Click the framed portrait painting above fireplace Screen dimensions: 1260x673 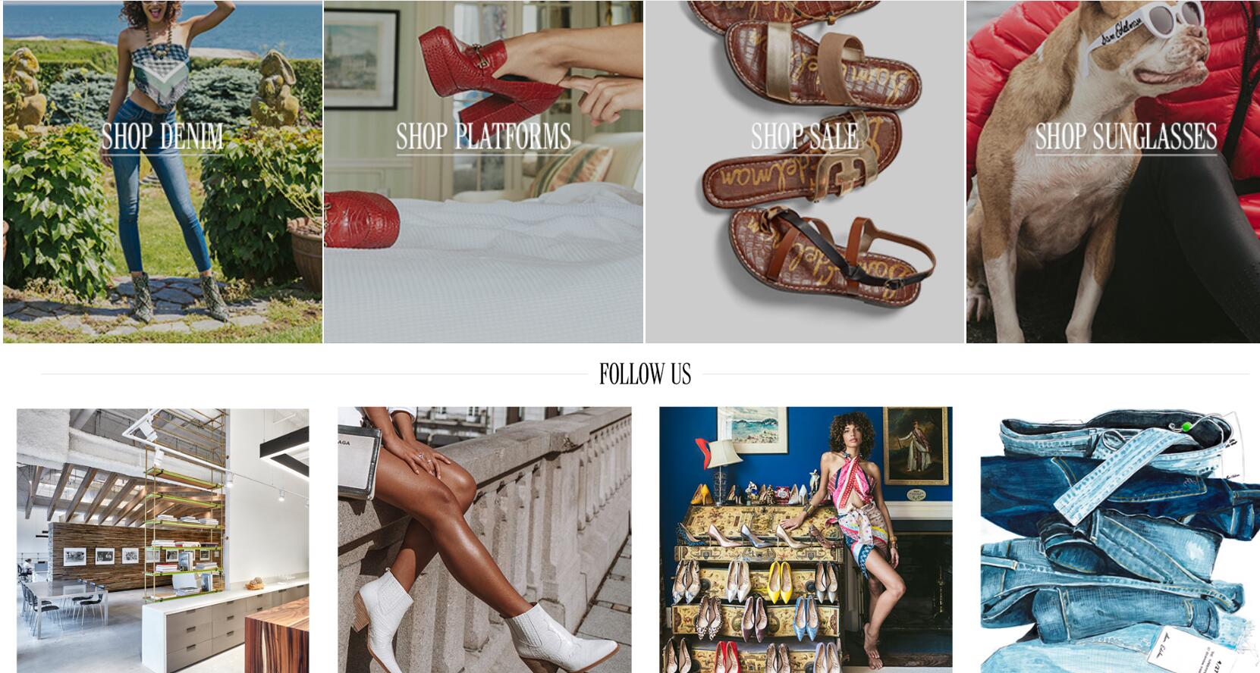click(x=916, y=445)
